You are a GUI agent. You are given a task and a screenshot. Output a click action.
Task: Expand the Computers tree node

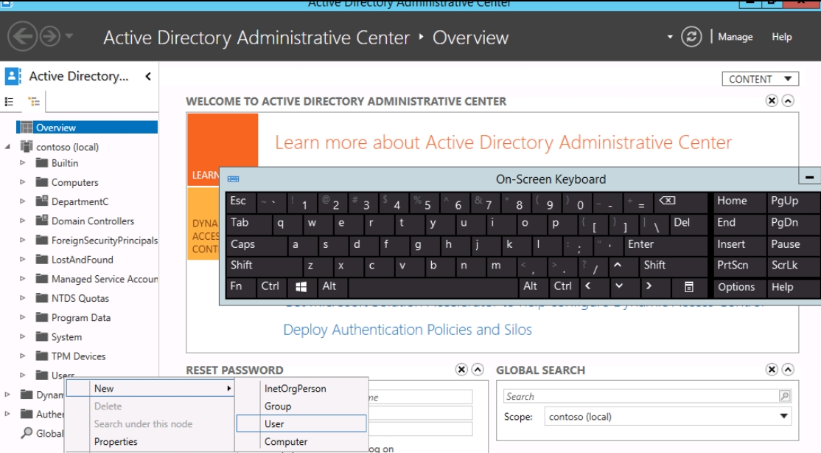tap(23, 182)
